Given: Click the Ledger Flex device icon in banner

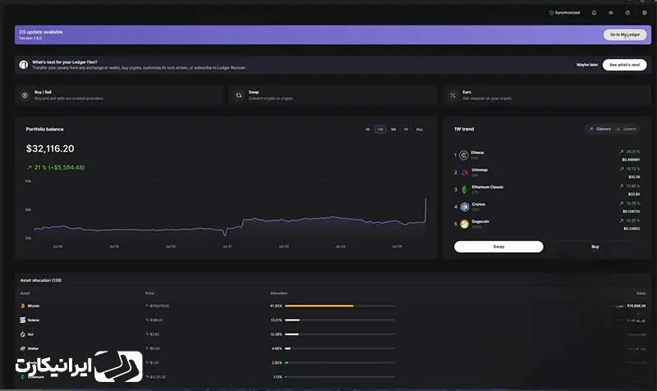Looking at the screenshot, I should point(24,65).
